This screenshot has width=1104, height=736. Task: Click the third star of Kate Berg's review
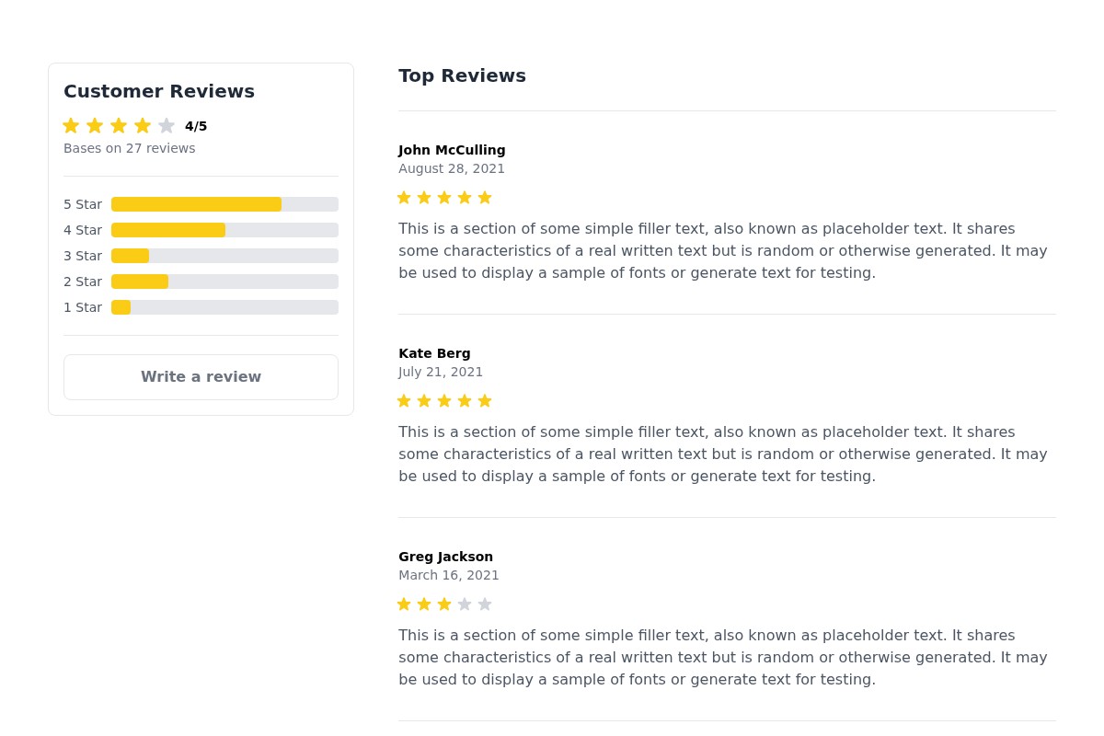[x=444, y=401]
